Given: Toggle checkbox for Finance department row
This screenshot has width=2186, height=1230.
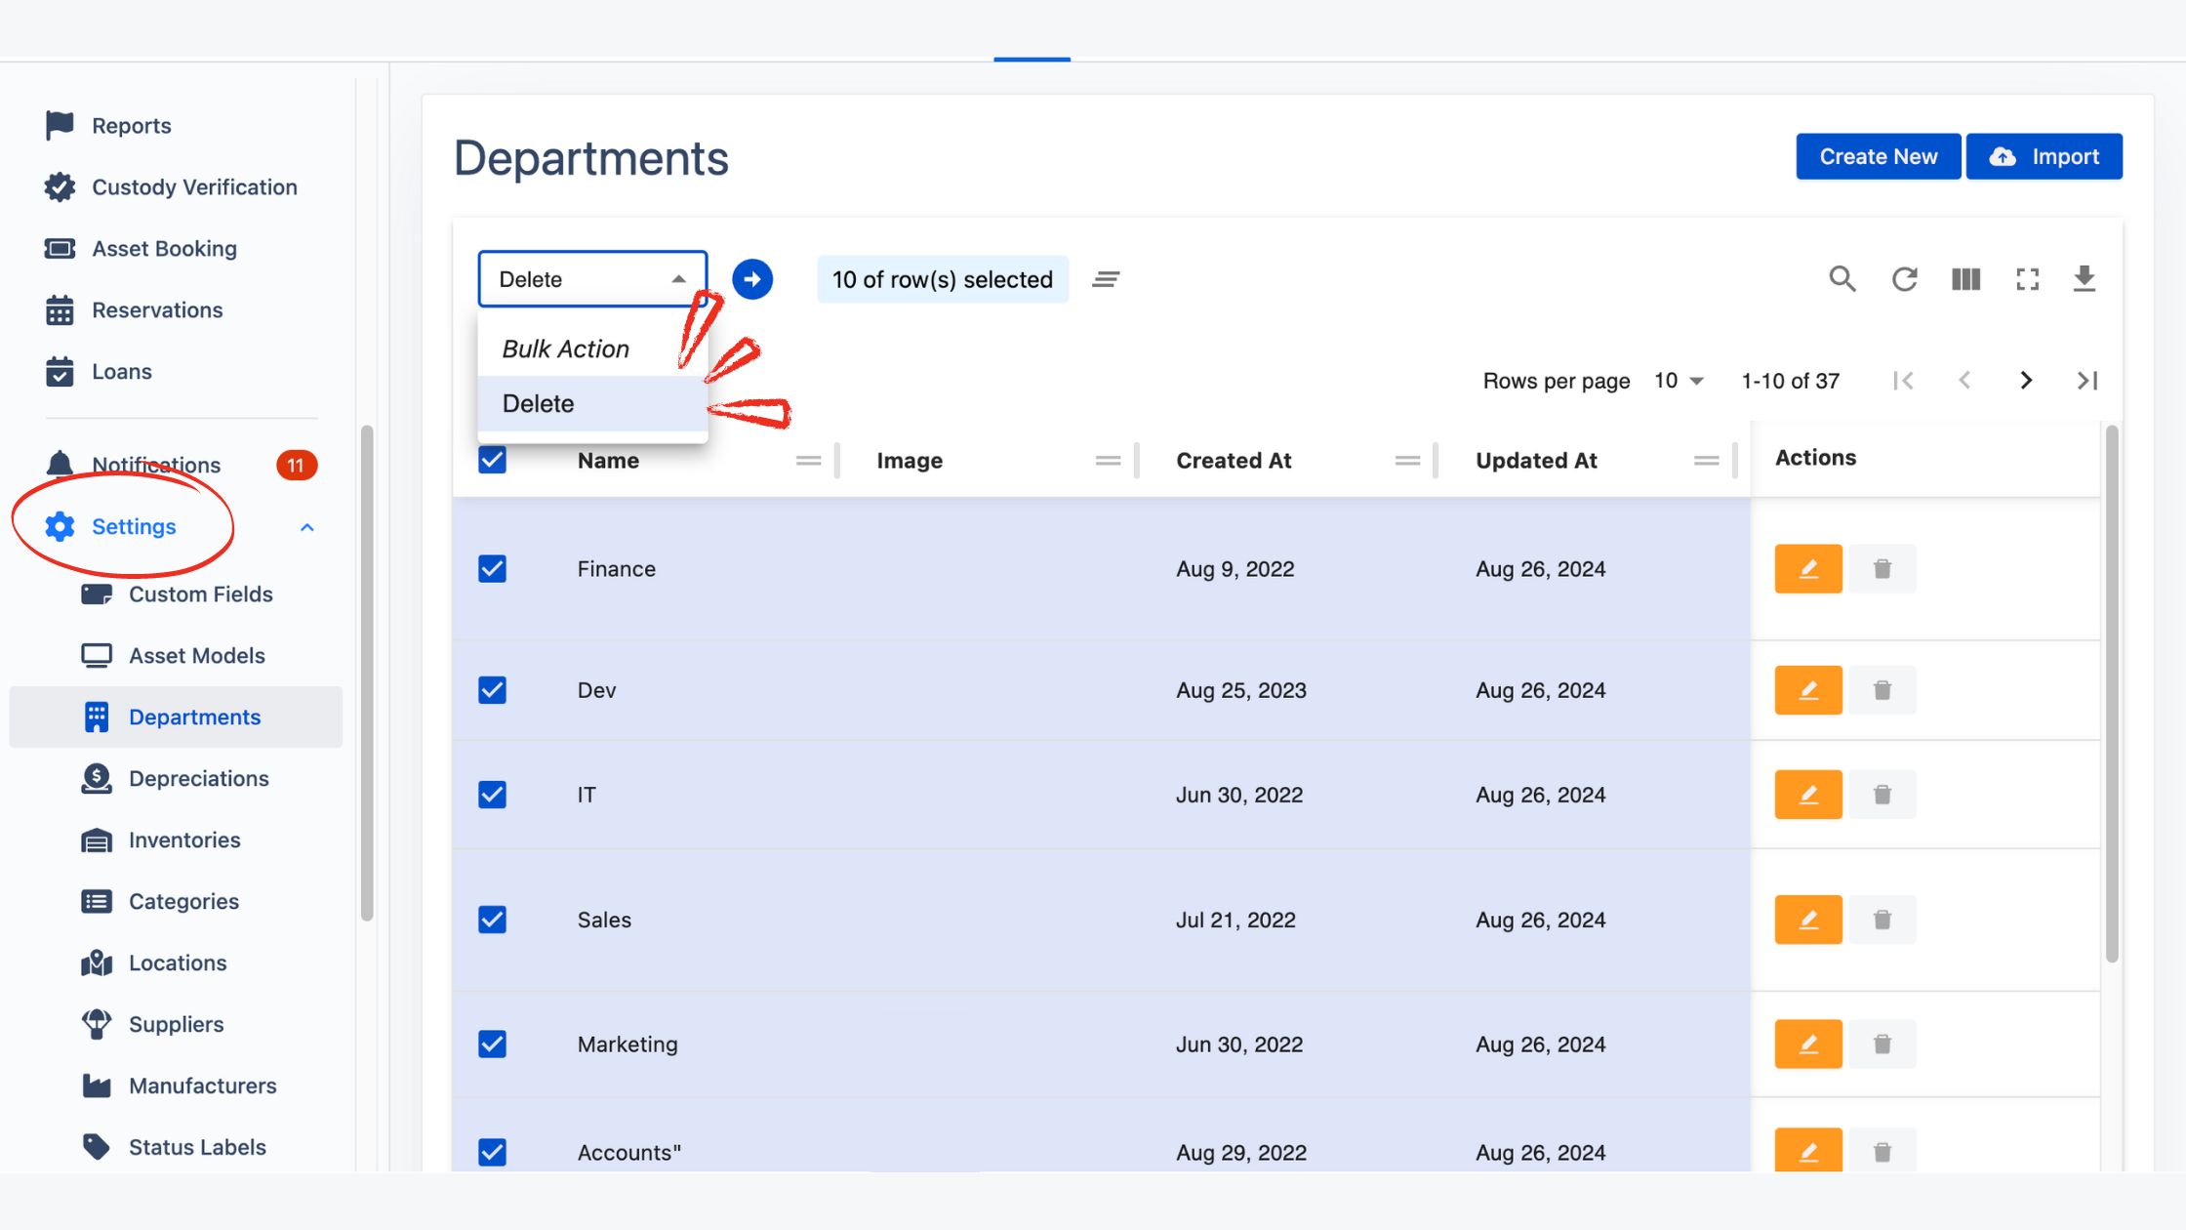Looking at the screenshot, I should [x=491, y=568].
